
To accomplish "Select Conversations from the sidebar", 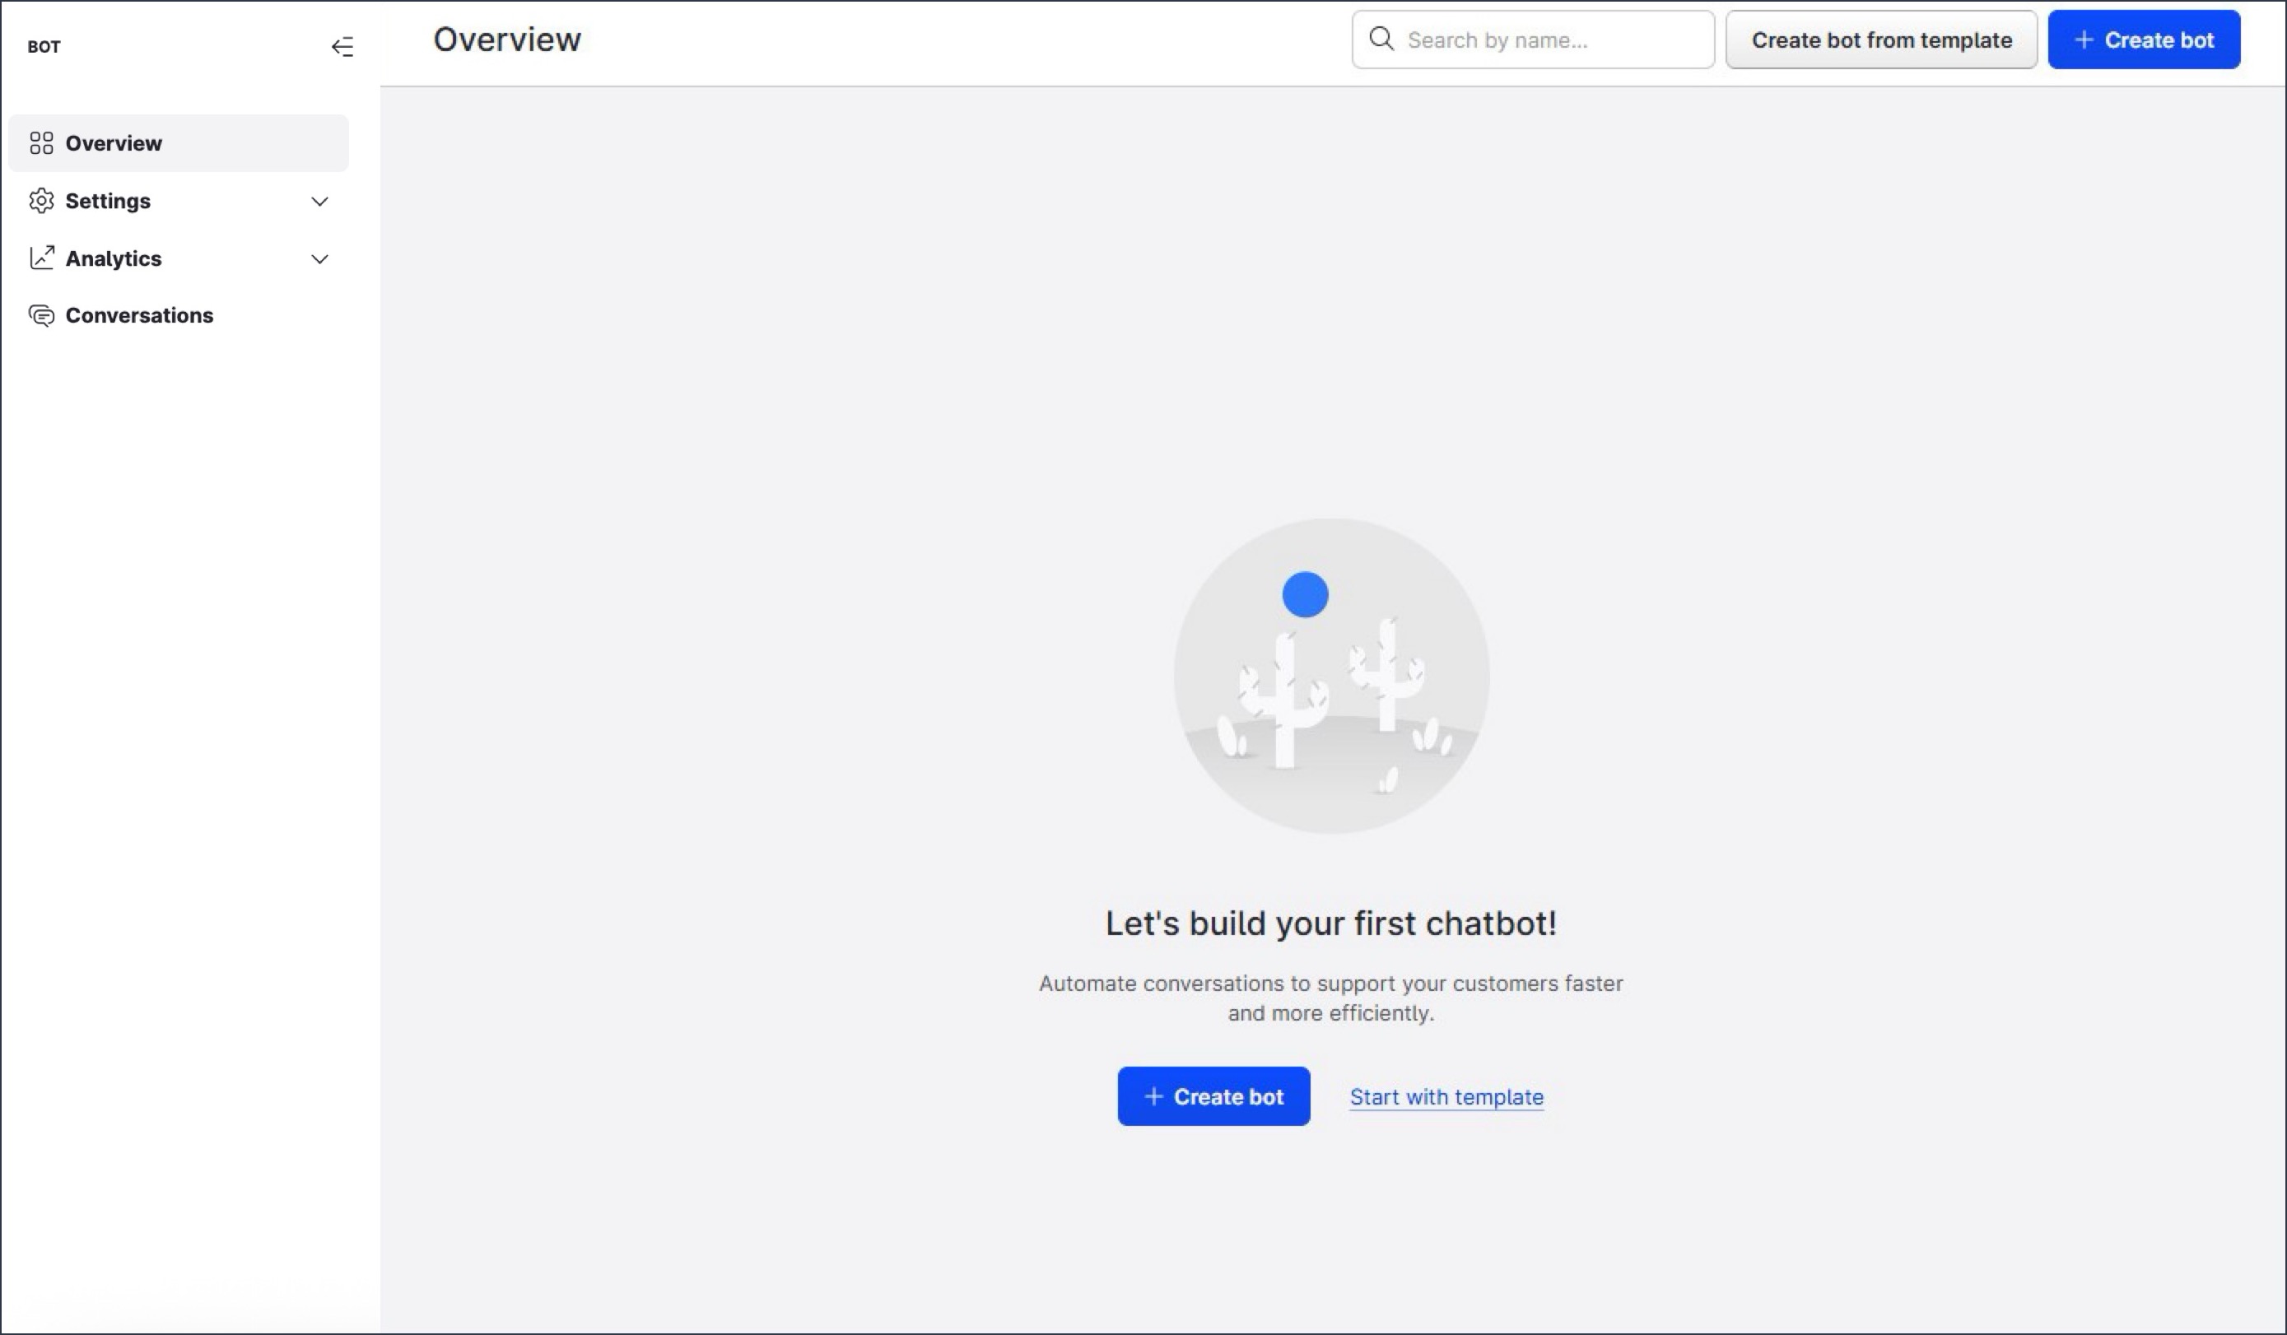I will tap(140, 315).
